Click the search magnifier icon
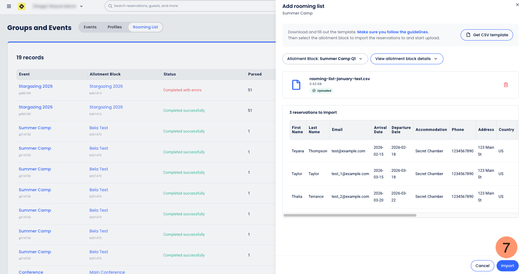524x274 pixels. 110,6
